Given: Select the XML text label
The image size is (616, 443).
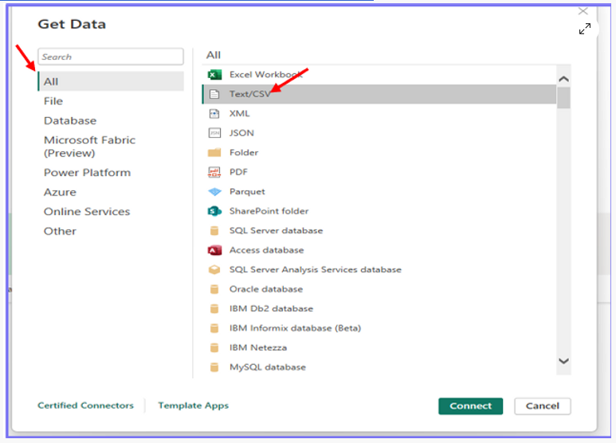Looking at the screenshot, I should pyautogui.click(x=240, y=113).
